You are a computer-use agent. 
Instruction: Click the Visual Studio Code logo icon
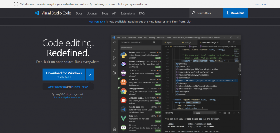pyautogui.click(x=37, y=13)
